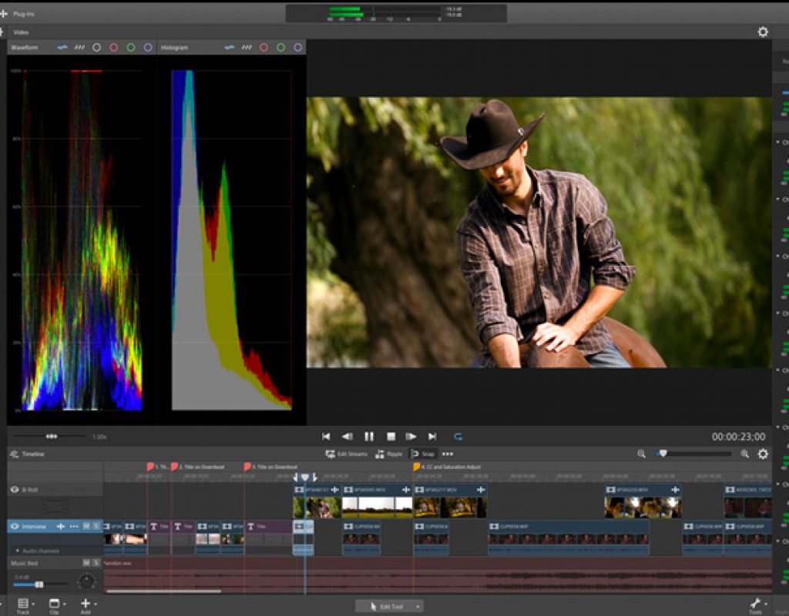Image resolution: width=789 pixels, height=616 pixels.
Task: Open the Clip menu dropdown
Action: pos(56,605)
